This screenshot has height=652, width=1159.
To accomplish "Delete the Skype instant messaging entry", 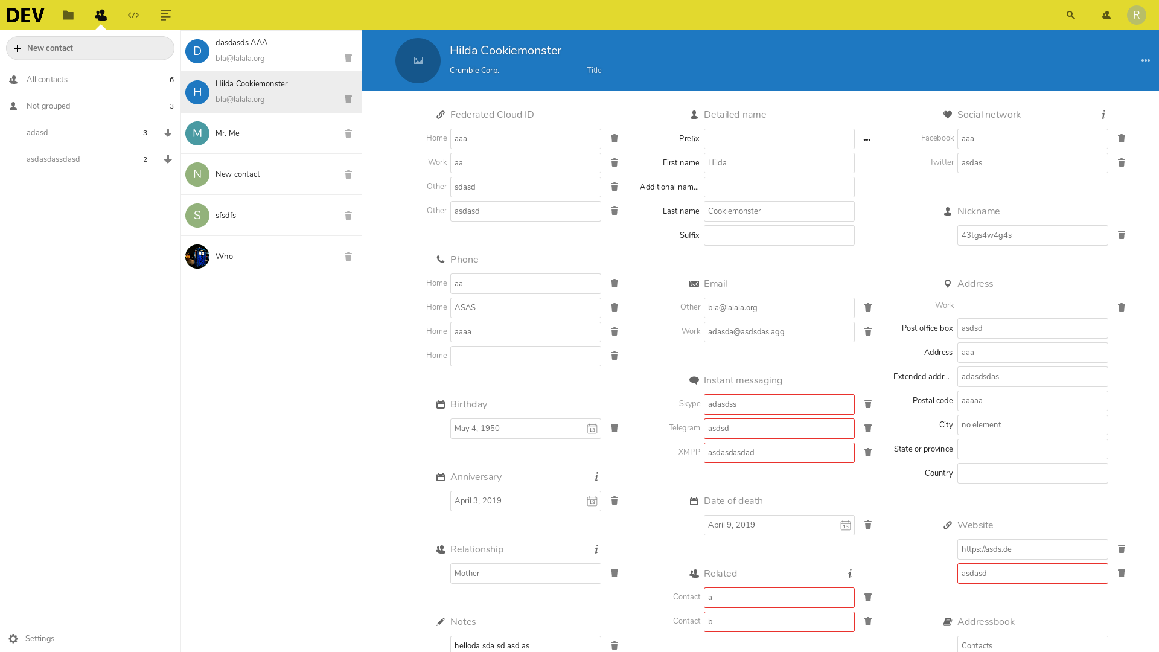I will tap(868, 404).
